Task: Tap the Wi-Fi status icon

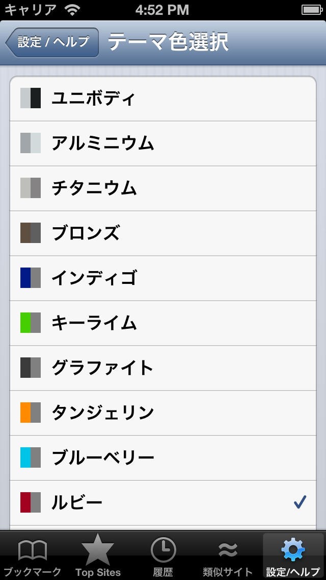Action: 73,9
